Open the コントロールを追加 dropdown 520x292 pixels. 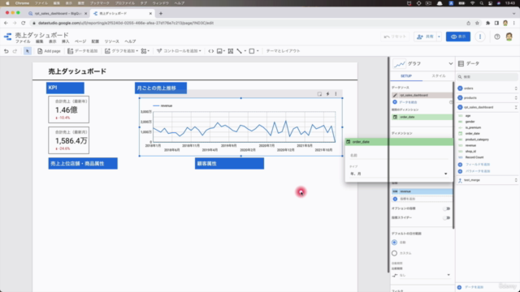179,51
